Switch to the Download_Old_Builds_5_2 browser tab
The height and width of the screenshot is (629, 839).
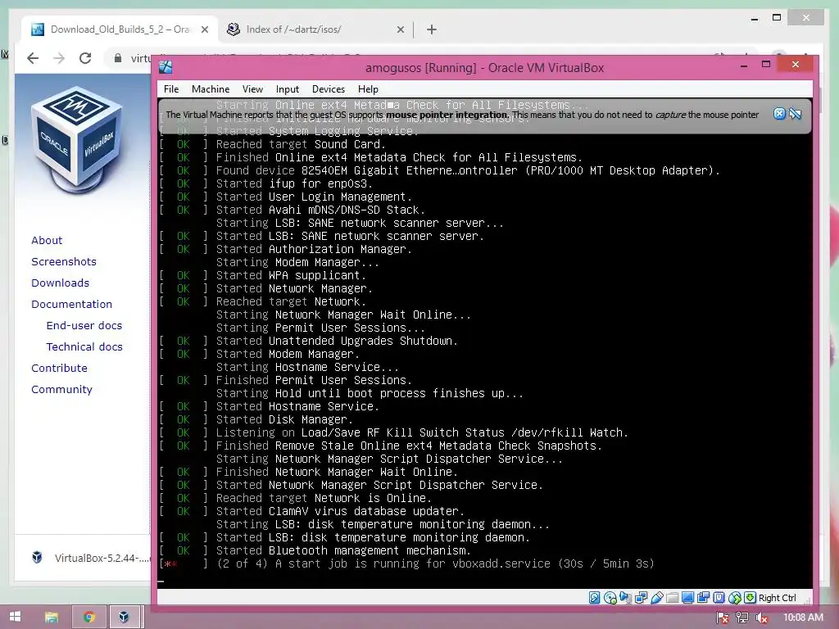120,29
